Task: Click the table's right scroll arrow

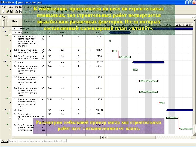Action: tap(103, 137)
